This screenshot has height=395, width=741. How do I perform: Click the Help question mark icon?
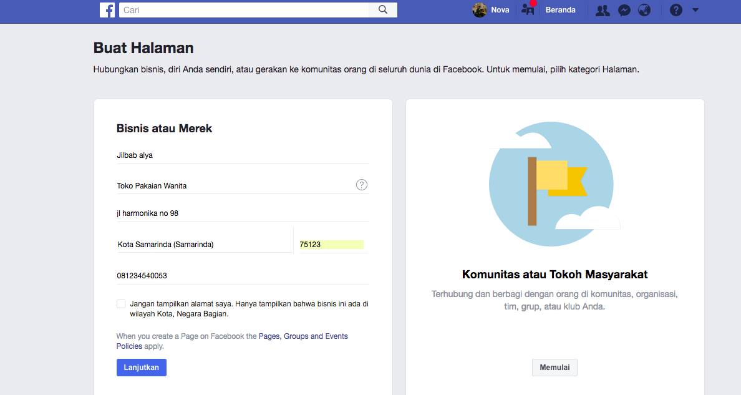676,10
